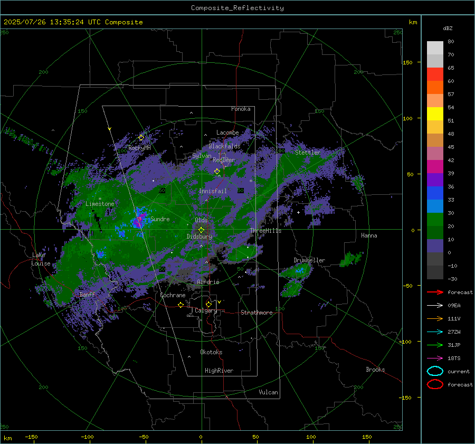Image resolution: width=475 pixels, height=444 pixels.
Task: Click the cyan 27ZW arrow in legend
Action: (x=435, y=332)
